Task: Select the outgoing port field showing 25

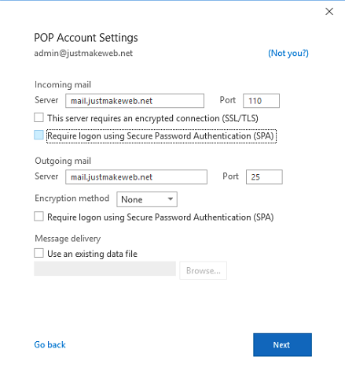Action: pos(264,177)
